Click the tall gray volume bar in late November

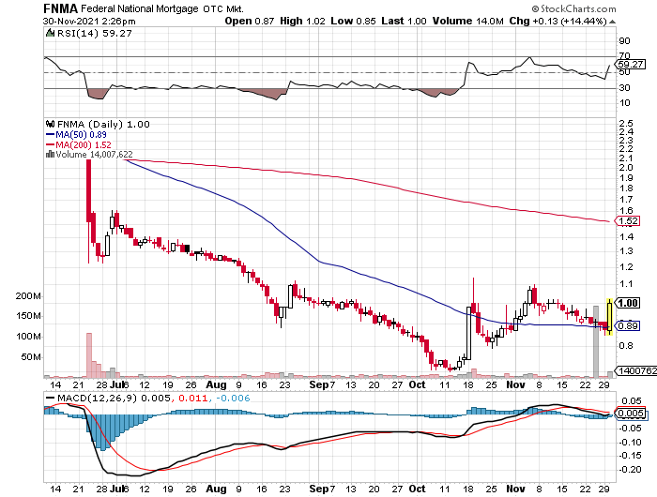(x=596, y=341)
